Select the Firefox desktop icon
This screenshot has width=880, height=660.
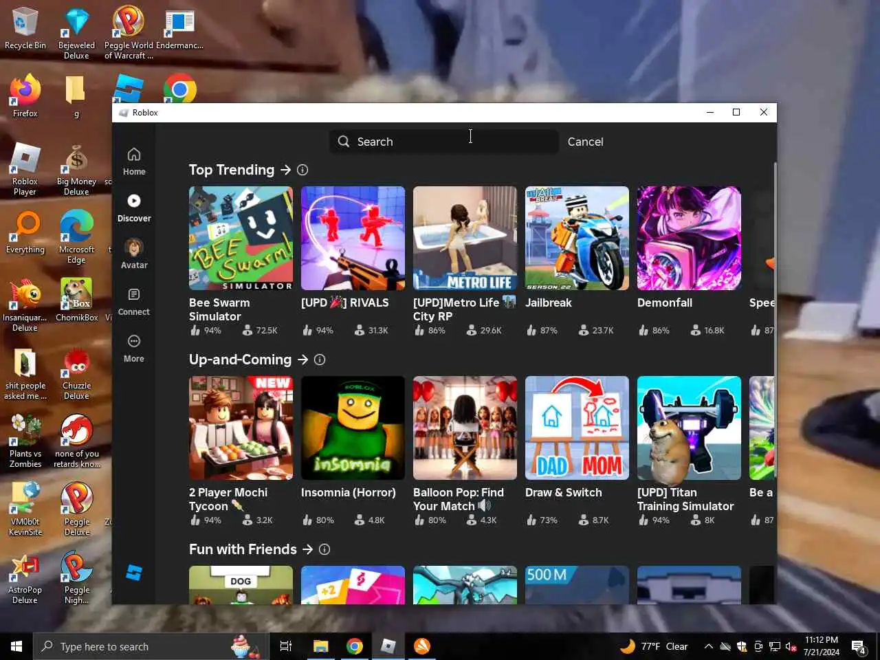click(x=25, y=96)
